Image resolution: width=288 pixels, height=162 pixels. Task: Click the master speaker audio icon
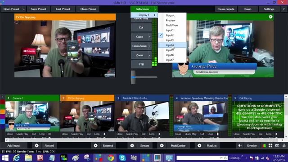(240, 146)
